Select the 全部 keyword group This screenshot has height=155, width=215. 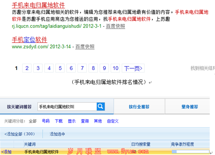point(33,121)
